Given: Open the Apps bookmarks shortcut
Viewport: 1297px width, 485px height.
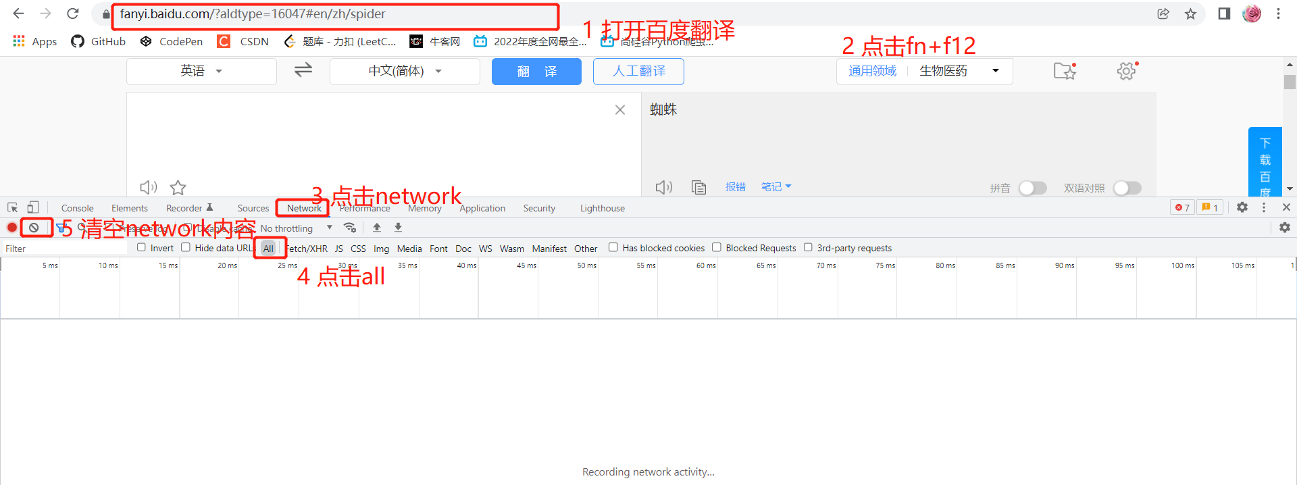Looking at the screenshot, I should coord(35,41).
